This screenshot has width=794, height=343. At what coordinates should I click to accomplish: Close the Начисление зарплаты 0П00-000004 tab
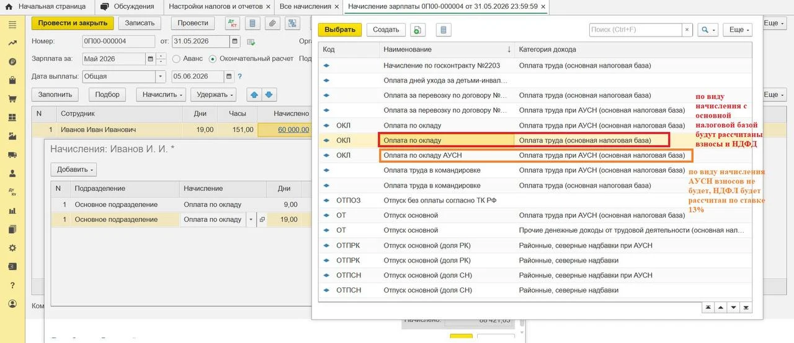tap(543, 7)
